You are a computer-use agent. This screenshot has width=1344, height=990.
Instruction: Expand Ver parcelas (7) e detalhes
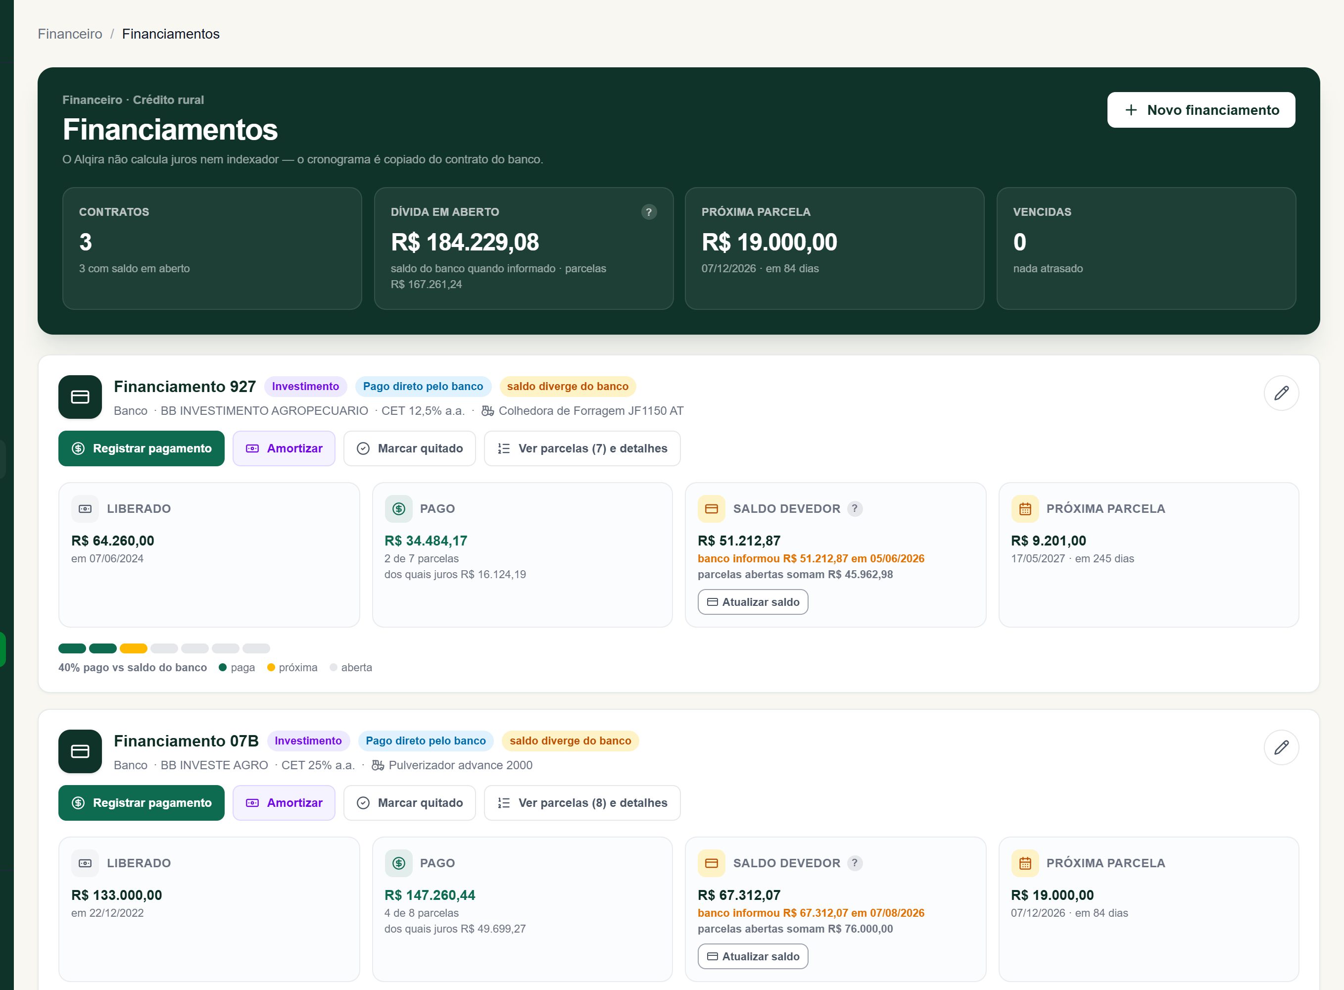click(582, 448)
